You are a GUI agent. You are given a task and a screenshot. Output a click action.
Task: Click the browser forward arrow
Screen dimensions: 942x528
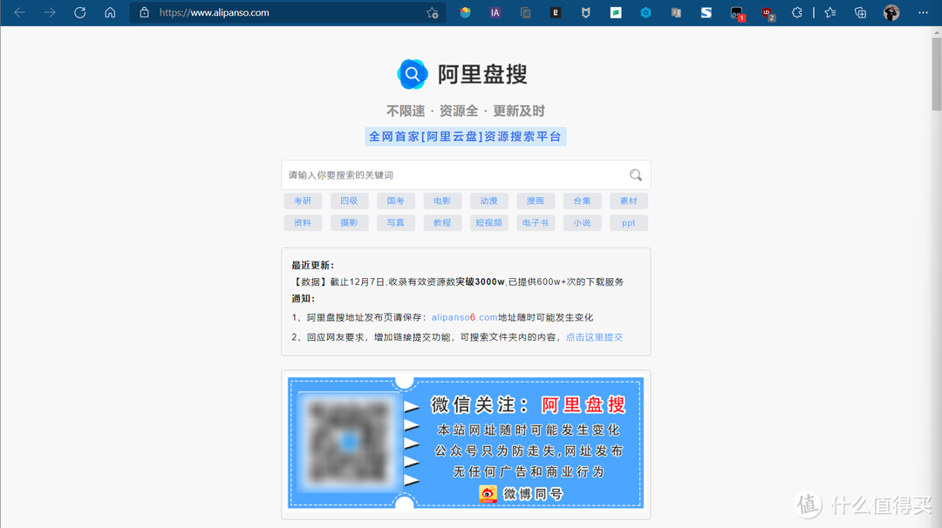tap(50, 12)
